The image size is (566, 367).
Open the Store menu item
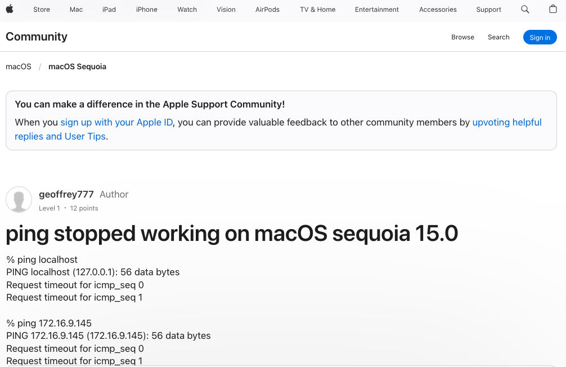pyautogui.click(x=42, y=10)
